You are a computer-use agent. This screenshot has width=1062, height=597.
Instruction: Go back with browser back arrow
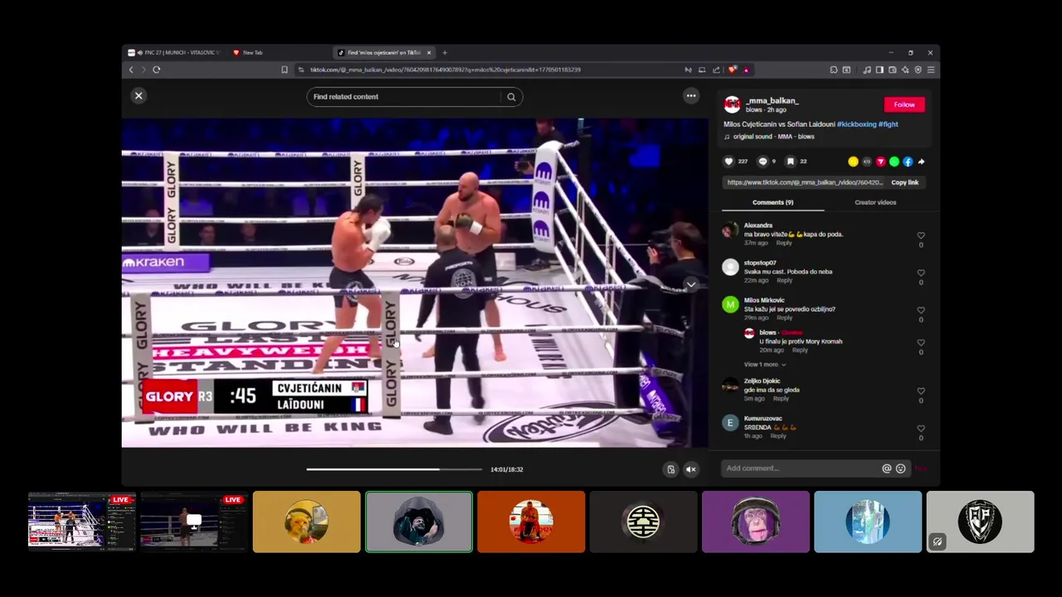click(131, 70)
